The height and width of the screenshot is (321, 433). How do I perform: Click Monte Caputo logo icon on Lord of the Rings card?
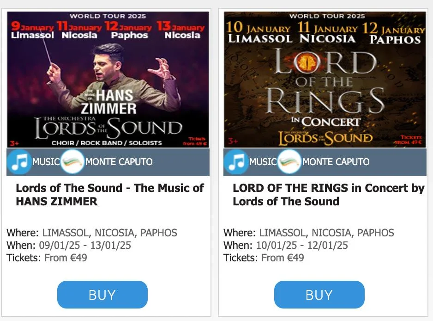(289, 162)
